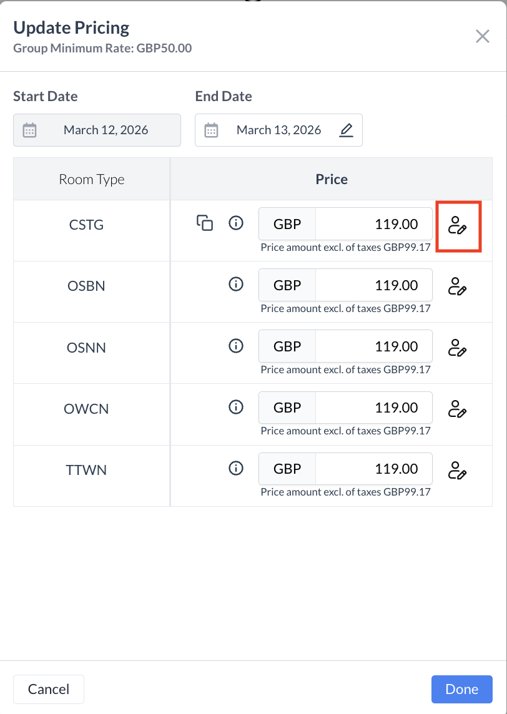The image size is (507, 714).
Task: Click the Start Date field
Action: pos(97,130)
